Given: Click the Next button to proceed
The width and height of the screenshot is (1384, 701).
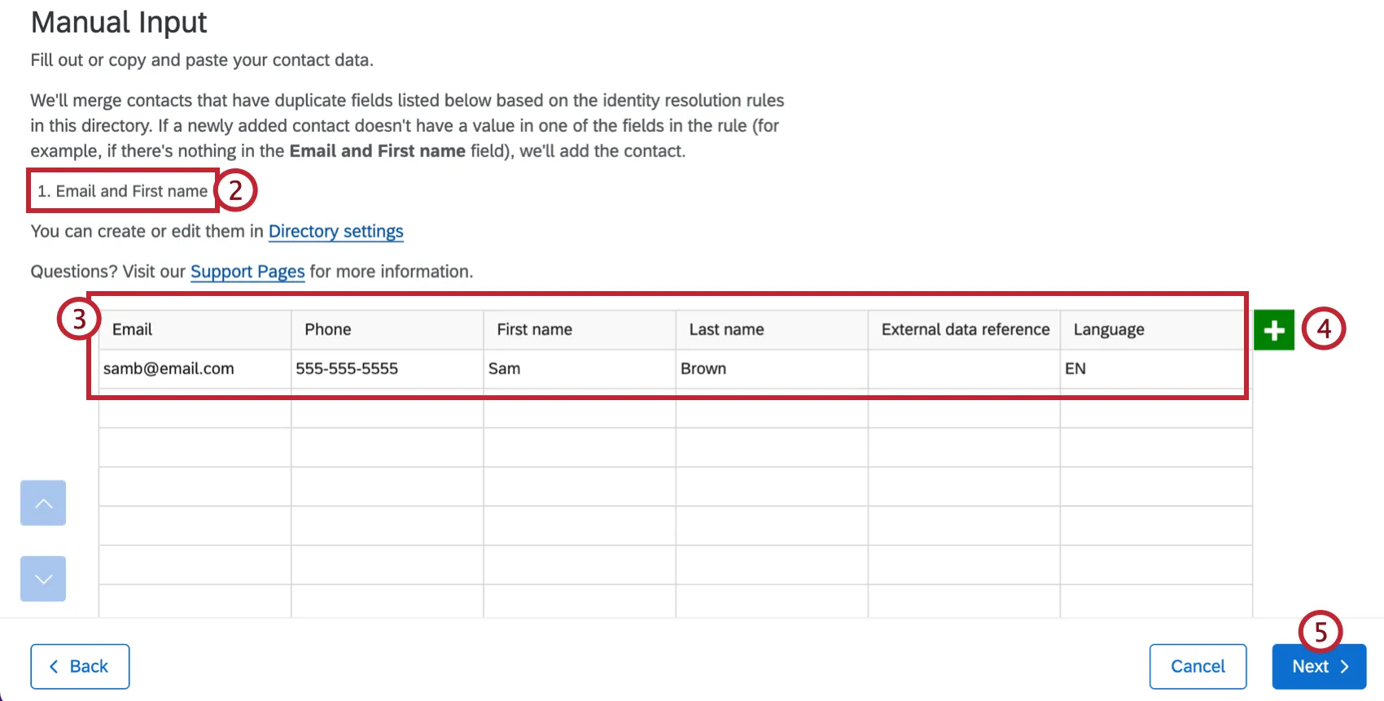Looking at the screenshot, I should 1317,666.
